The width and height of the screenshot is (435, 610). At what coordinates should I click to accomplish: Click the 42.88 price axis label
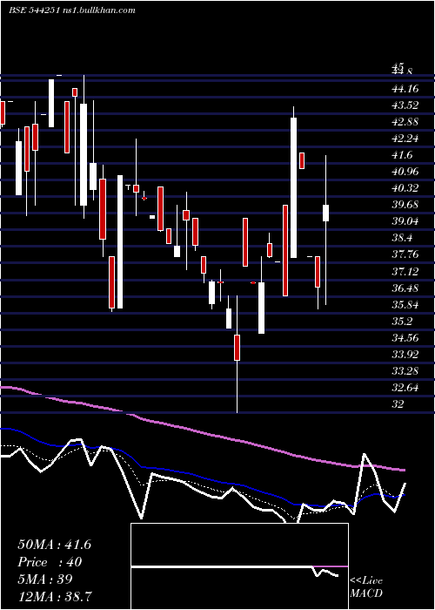tap(405, 122)
